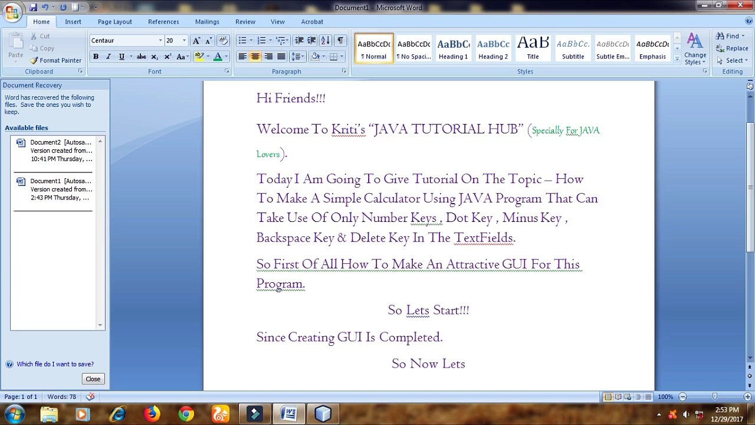Open the Font dialog box launcher

tap(226, 71)
